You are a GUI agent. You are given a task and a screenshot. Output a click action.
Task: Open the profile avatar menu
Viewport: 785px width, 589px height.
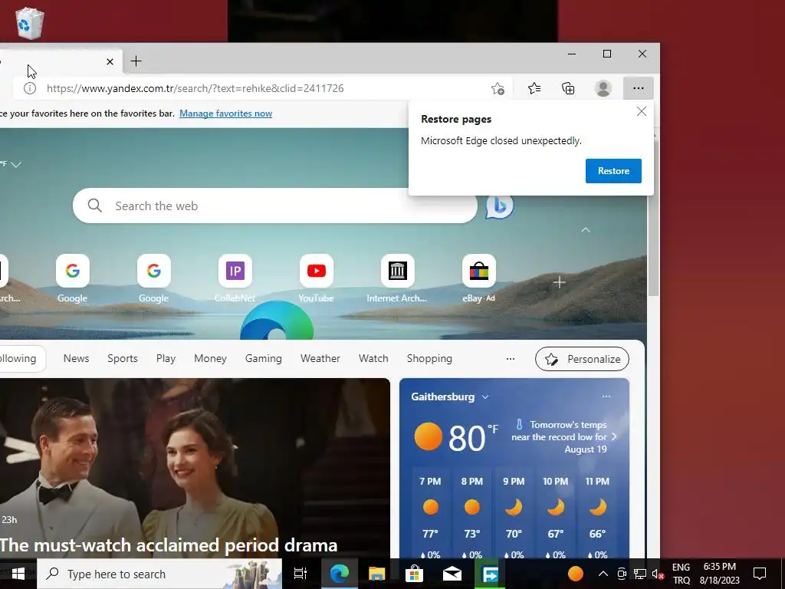(603, 89)
